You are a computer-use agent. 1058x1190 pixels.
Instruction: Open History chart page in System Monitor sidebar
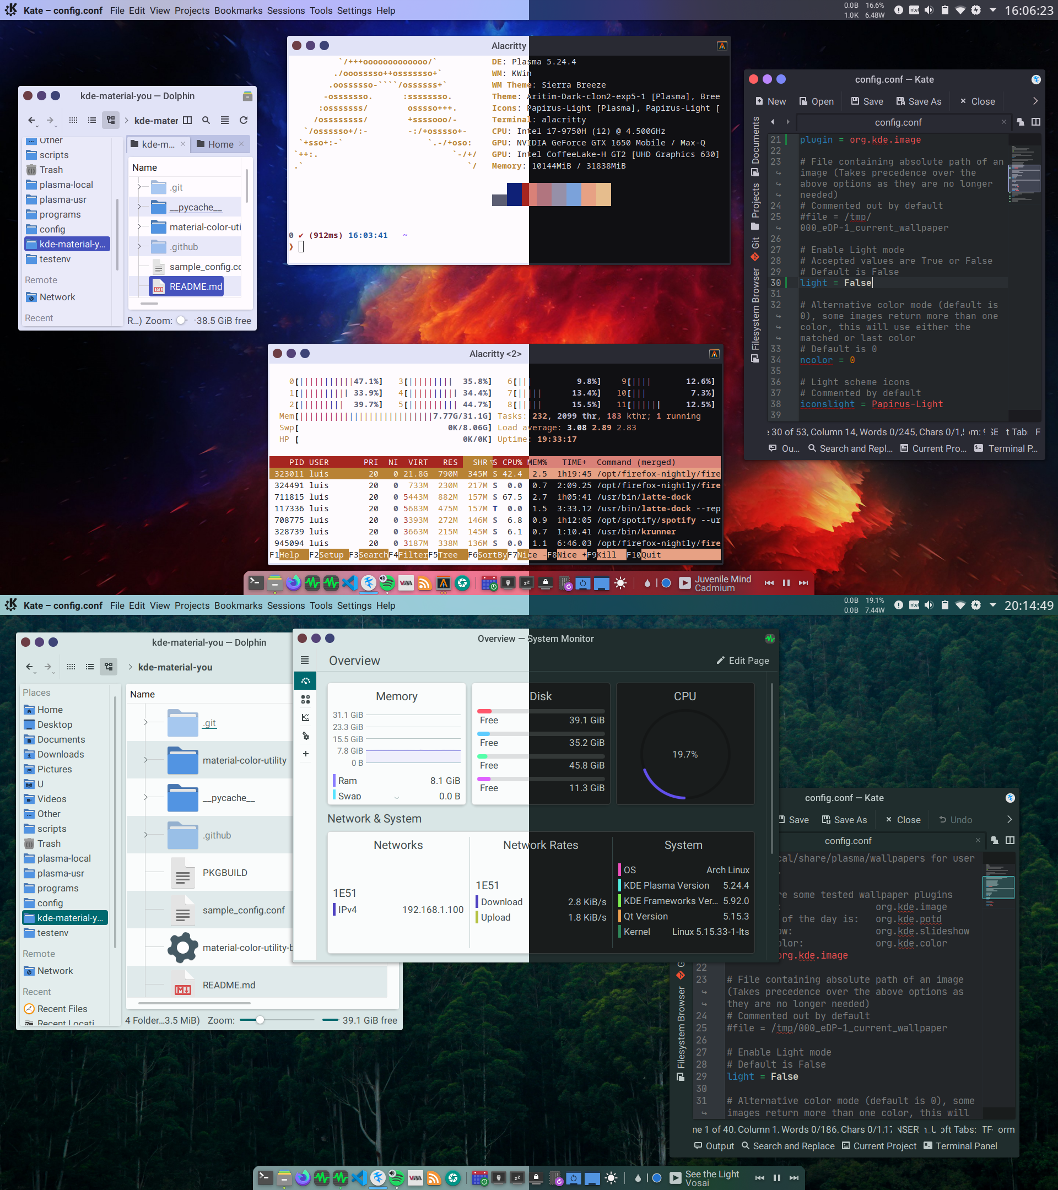click(x=305, y=717)
